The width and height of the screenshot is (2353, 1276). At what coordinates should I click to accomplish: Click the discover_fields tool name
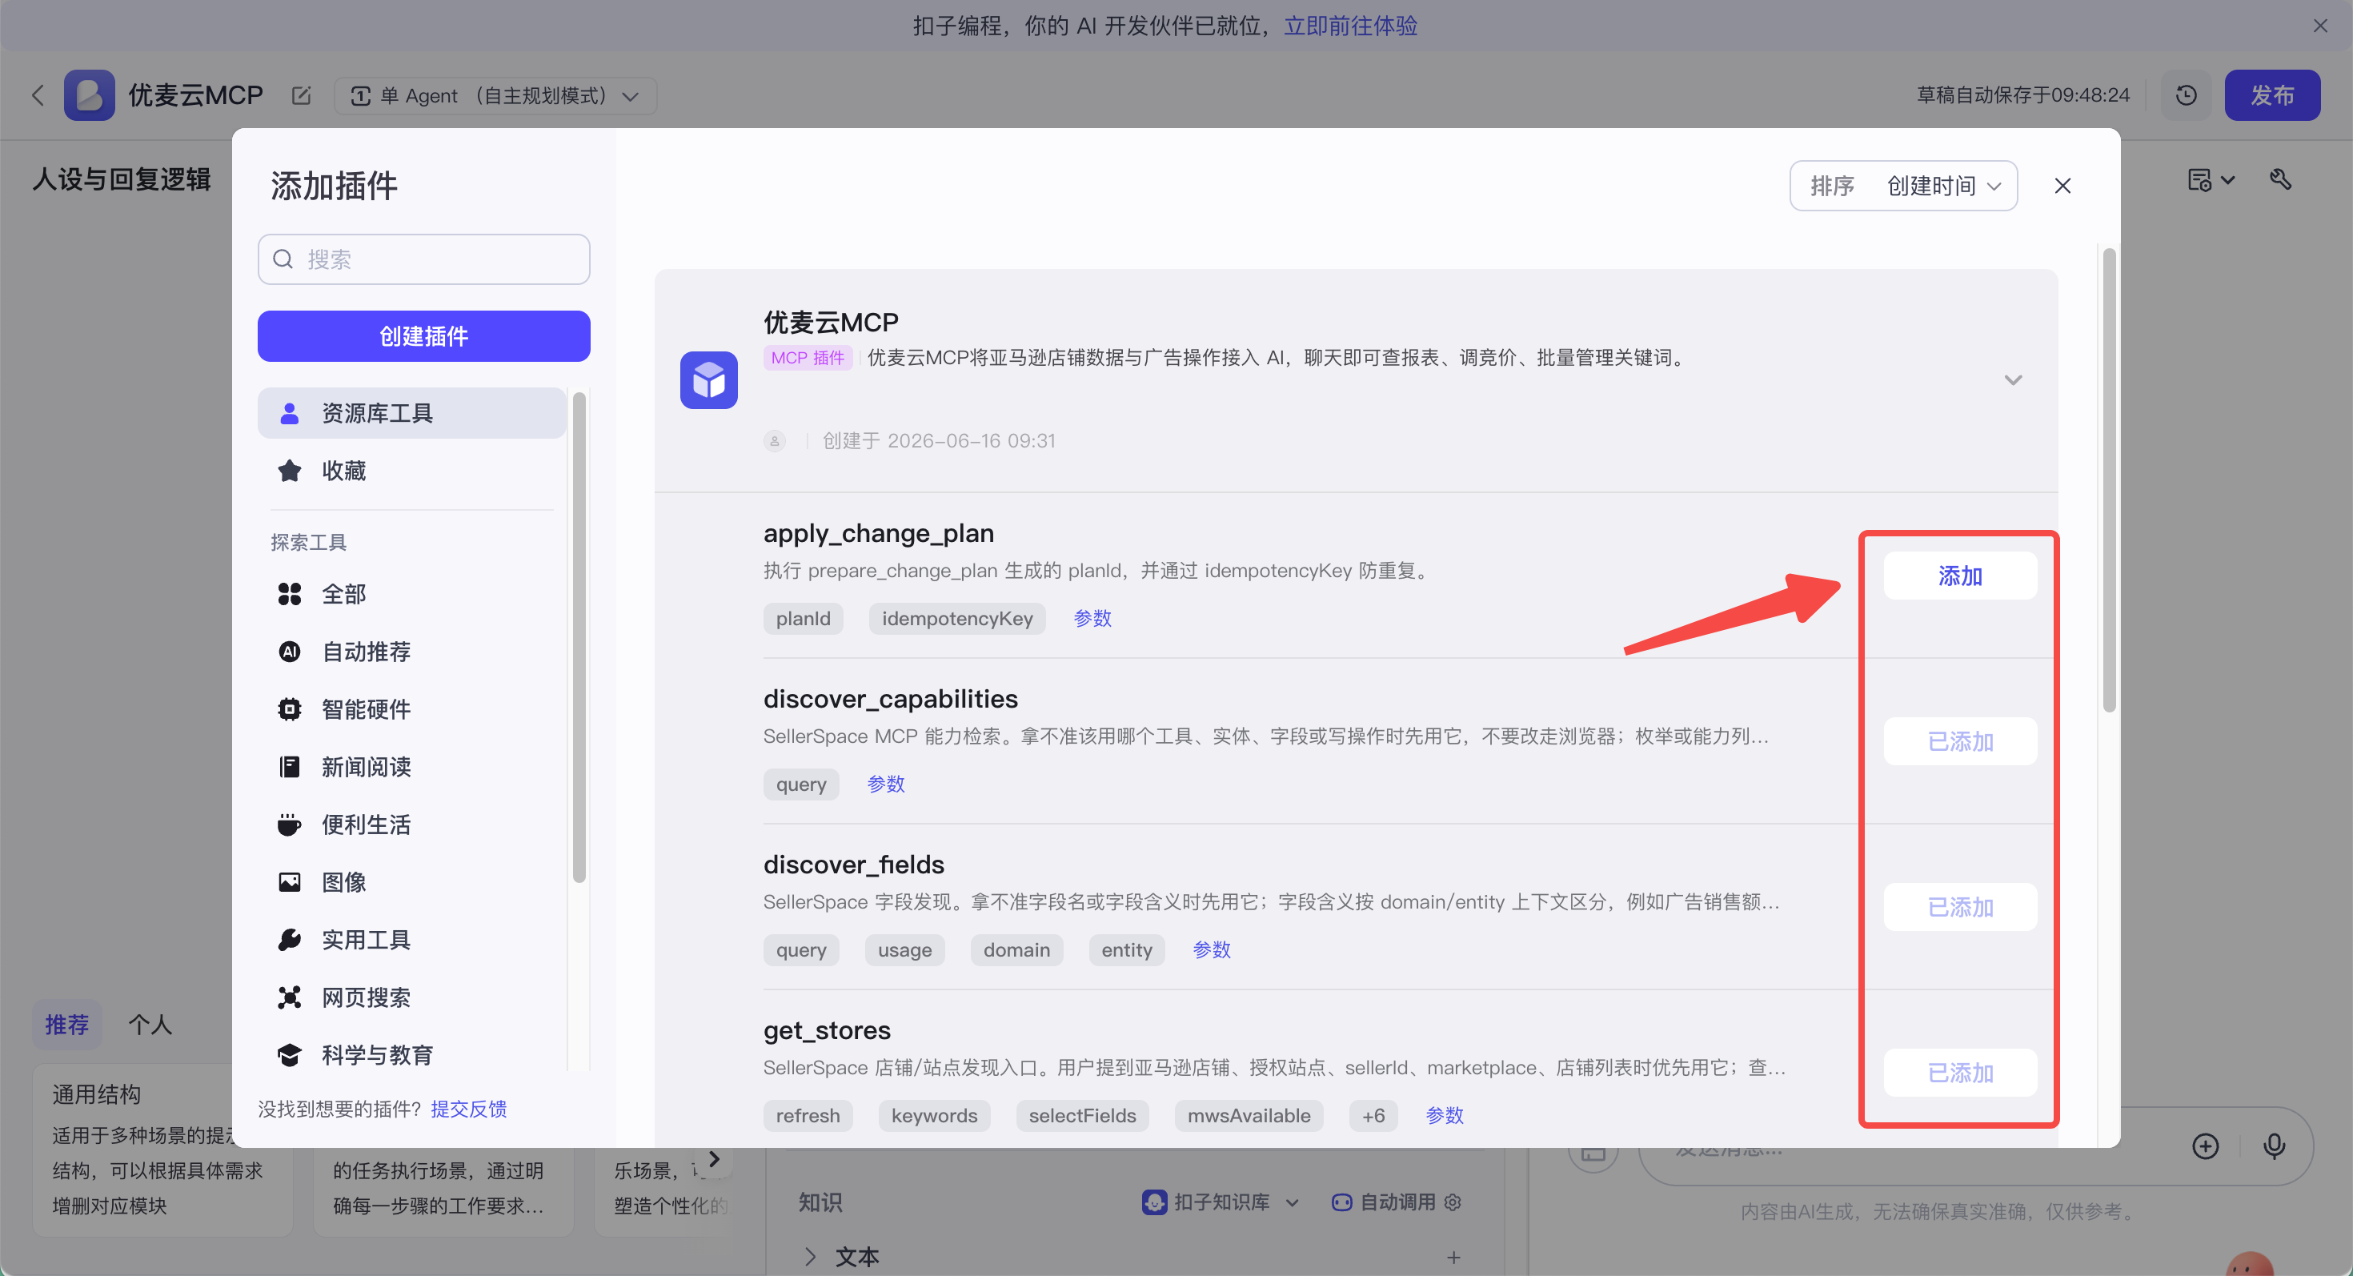[854, 864]
